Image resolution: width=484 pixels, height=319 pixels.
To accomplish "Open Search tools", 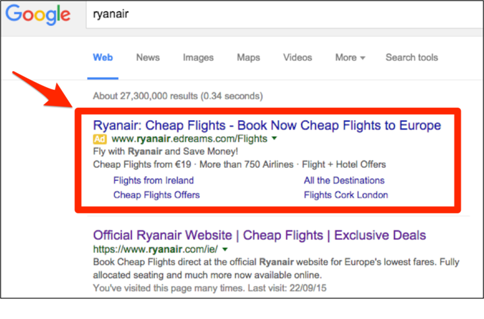I will click(x=412, y=57).
